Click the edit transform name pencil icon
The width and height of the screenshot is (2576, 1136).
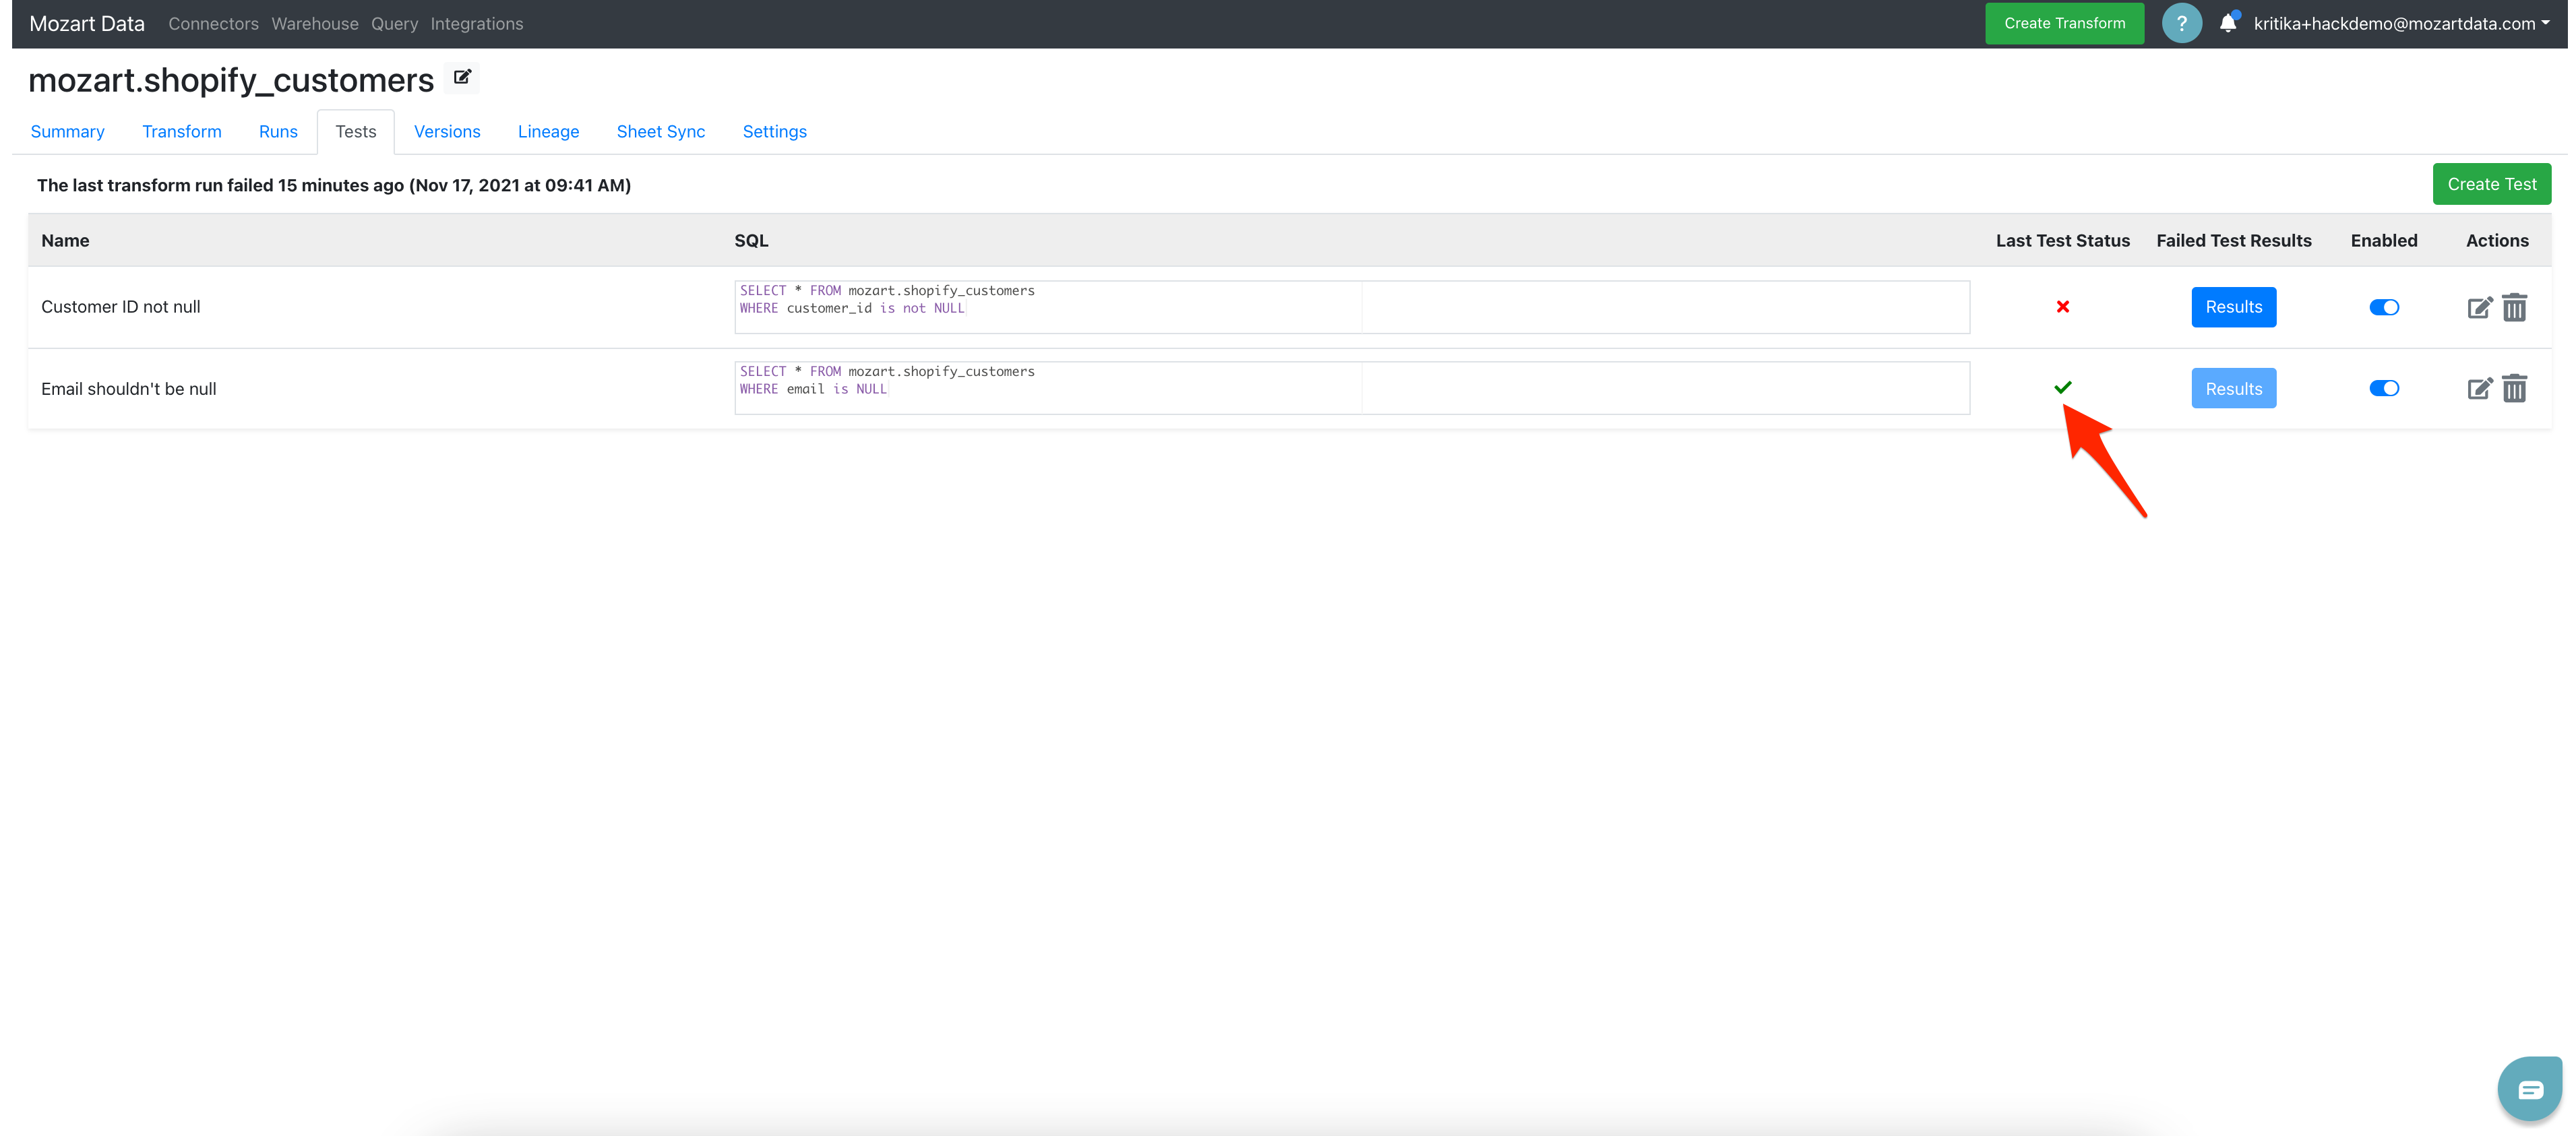click(462, 77)
